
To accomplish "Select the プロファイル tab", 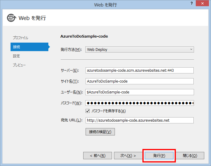I will [x=21, y=38].
